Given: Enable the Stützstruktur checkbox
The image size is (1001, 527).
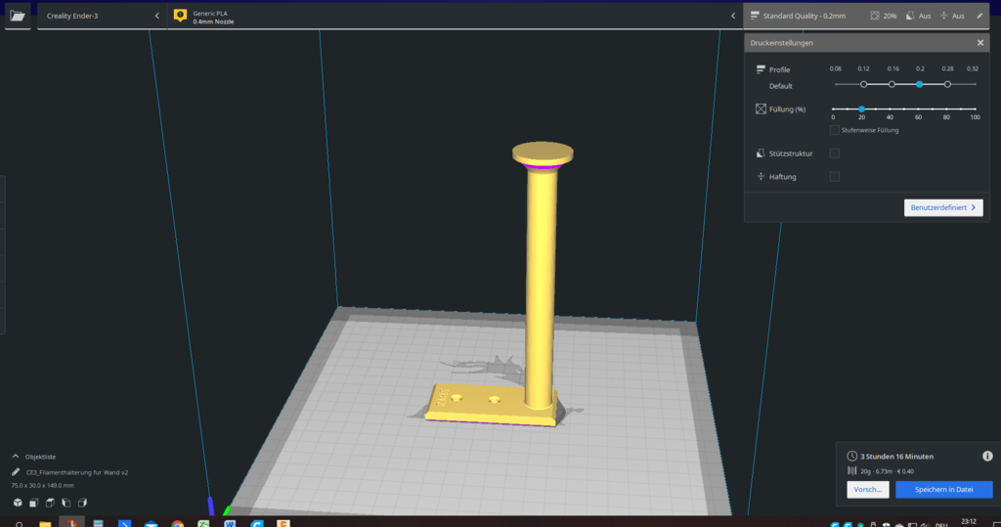Looking at the screenshot, I should pyautogui.click(x=834, y=154).
